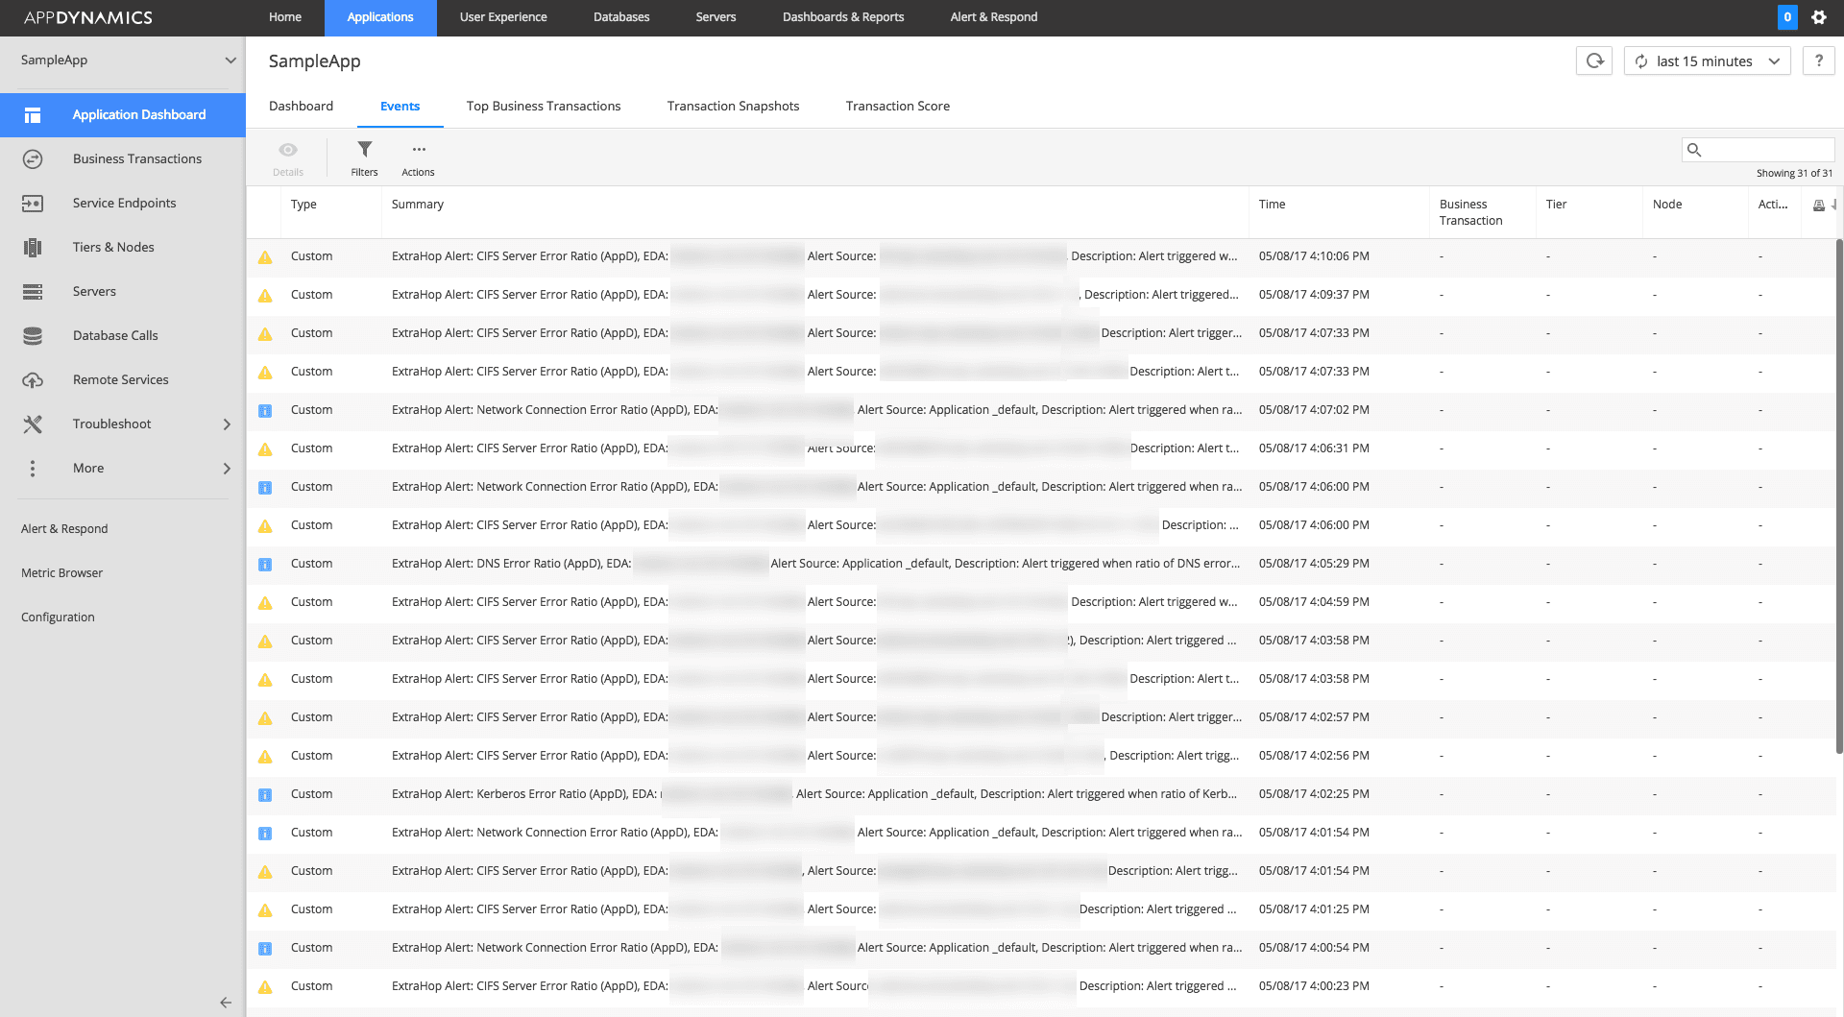Click the warning icon of the 4:00:23 PM event
The image size is (1844, 1017).
(x=265, y=987)
